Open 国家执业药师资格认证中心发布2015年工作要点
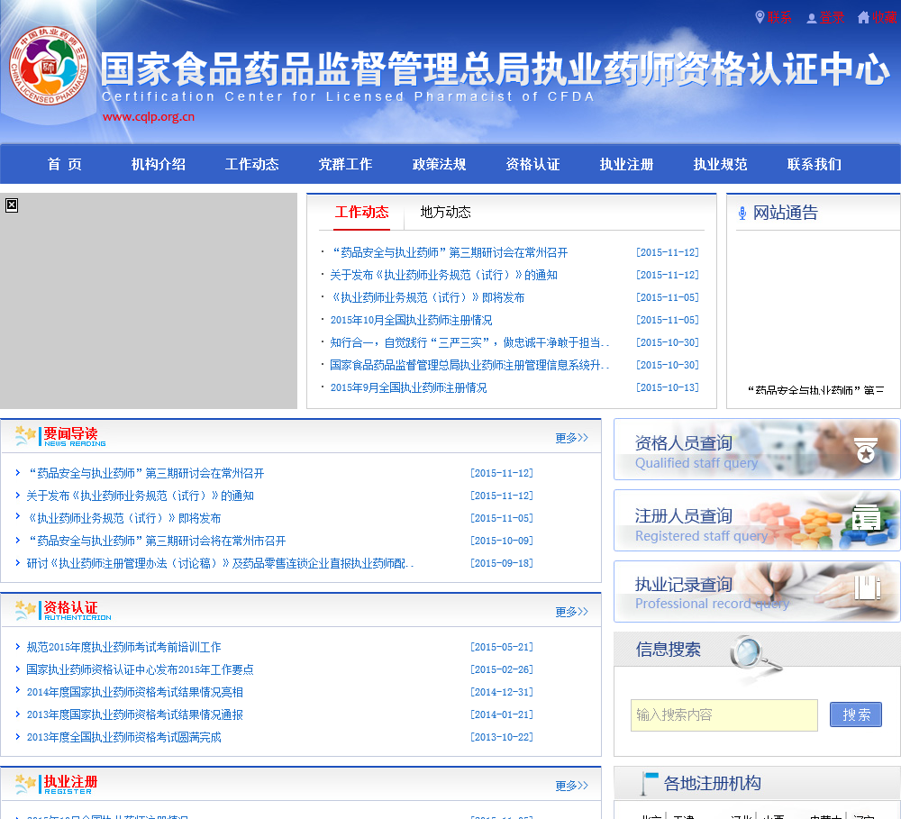The width and height of the screenshot is (901, 819). point(140,669)
